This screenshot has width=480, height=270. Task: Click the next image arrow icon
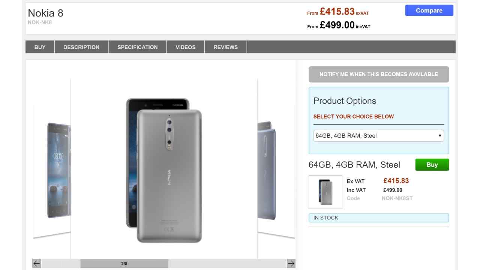pyautogui.click(x=291, y=263)
